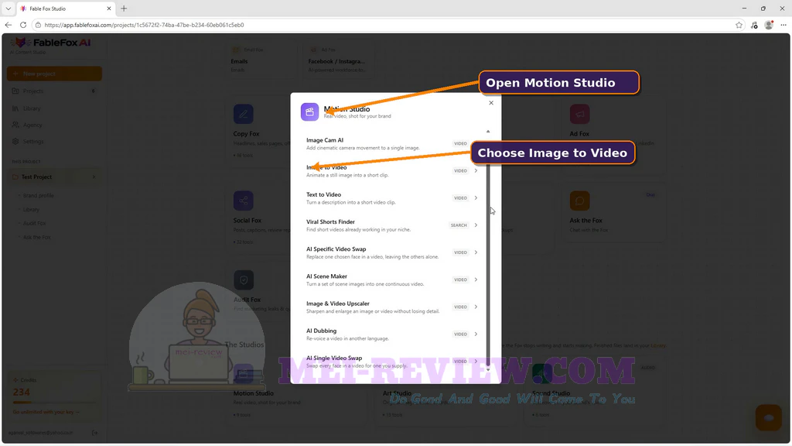Choose Image to Video tool
Image resolution: width=792 pixels, height=446 pixels.
pos(392,171)
